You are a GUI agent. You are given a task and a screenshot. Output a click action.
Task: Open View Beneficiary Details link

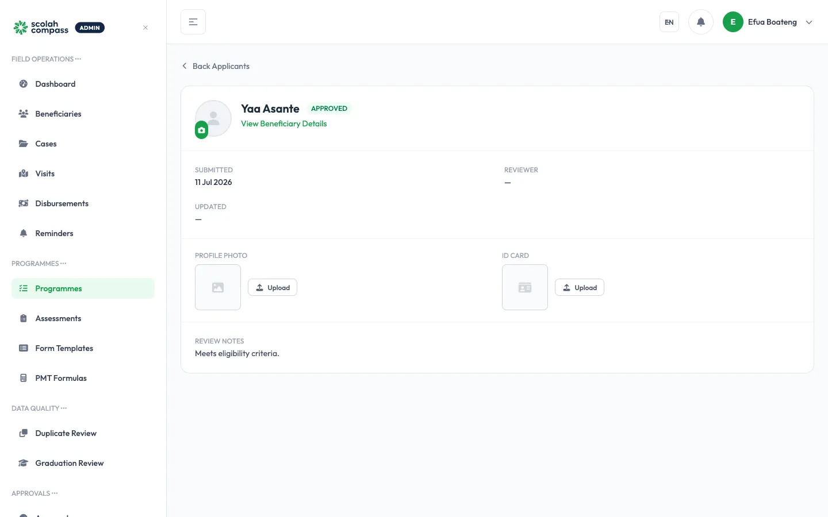click(x=283, y=124)
